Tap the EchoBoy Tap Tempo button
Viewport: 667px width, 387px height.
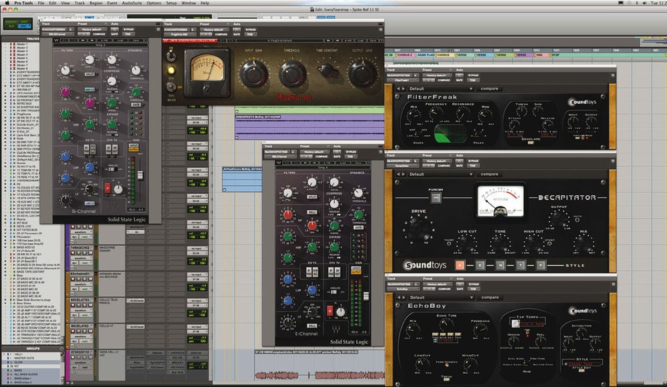[516, 324]
